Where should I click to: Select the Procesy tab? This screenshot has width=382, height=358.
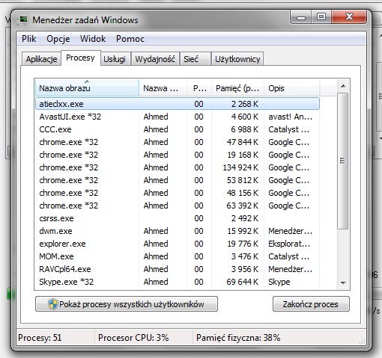point(80,58)
